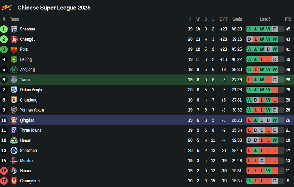This screenshot has width=294, height=187.
Task: Click Chengdu's first draw badge in Last 5
Action: click(249, 39)
